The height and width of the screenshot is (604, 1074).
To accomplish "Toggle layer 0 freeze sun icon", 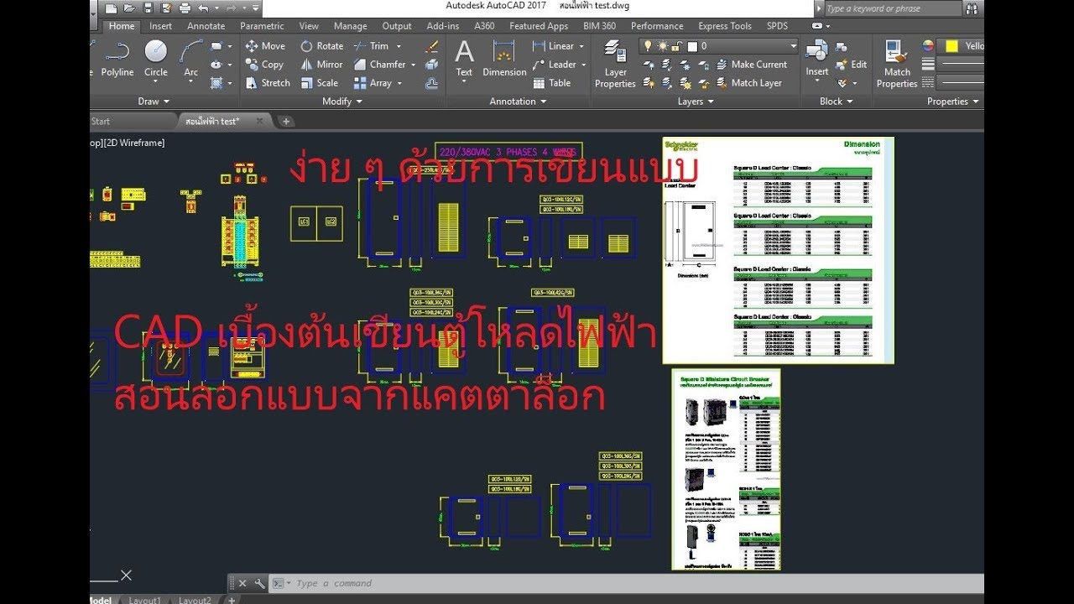I will tap(661, 46).
